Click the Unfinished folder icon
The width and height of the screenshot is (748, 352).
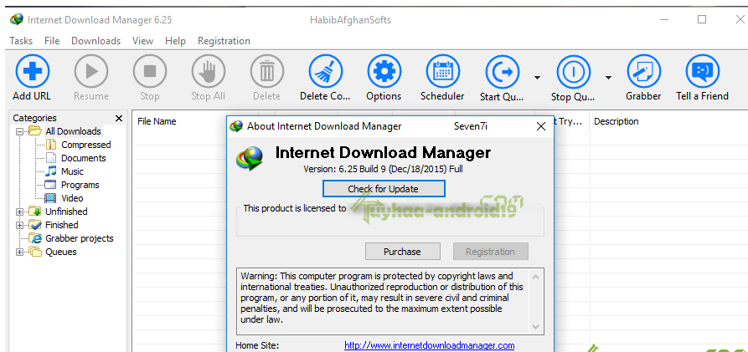pyautogui.click(x=35, y=212)
